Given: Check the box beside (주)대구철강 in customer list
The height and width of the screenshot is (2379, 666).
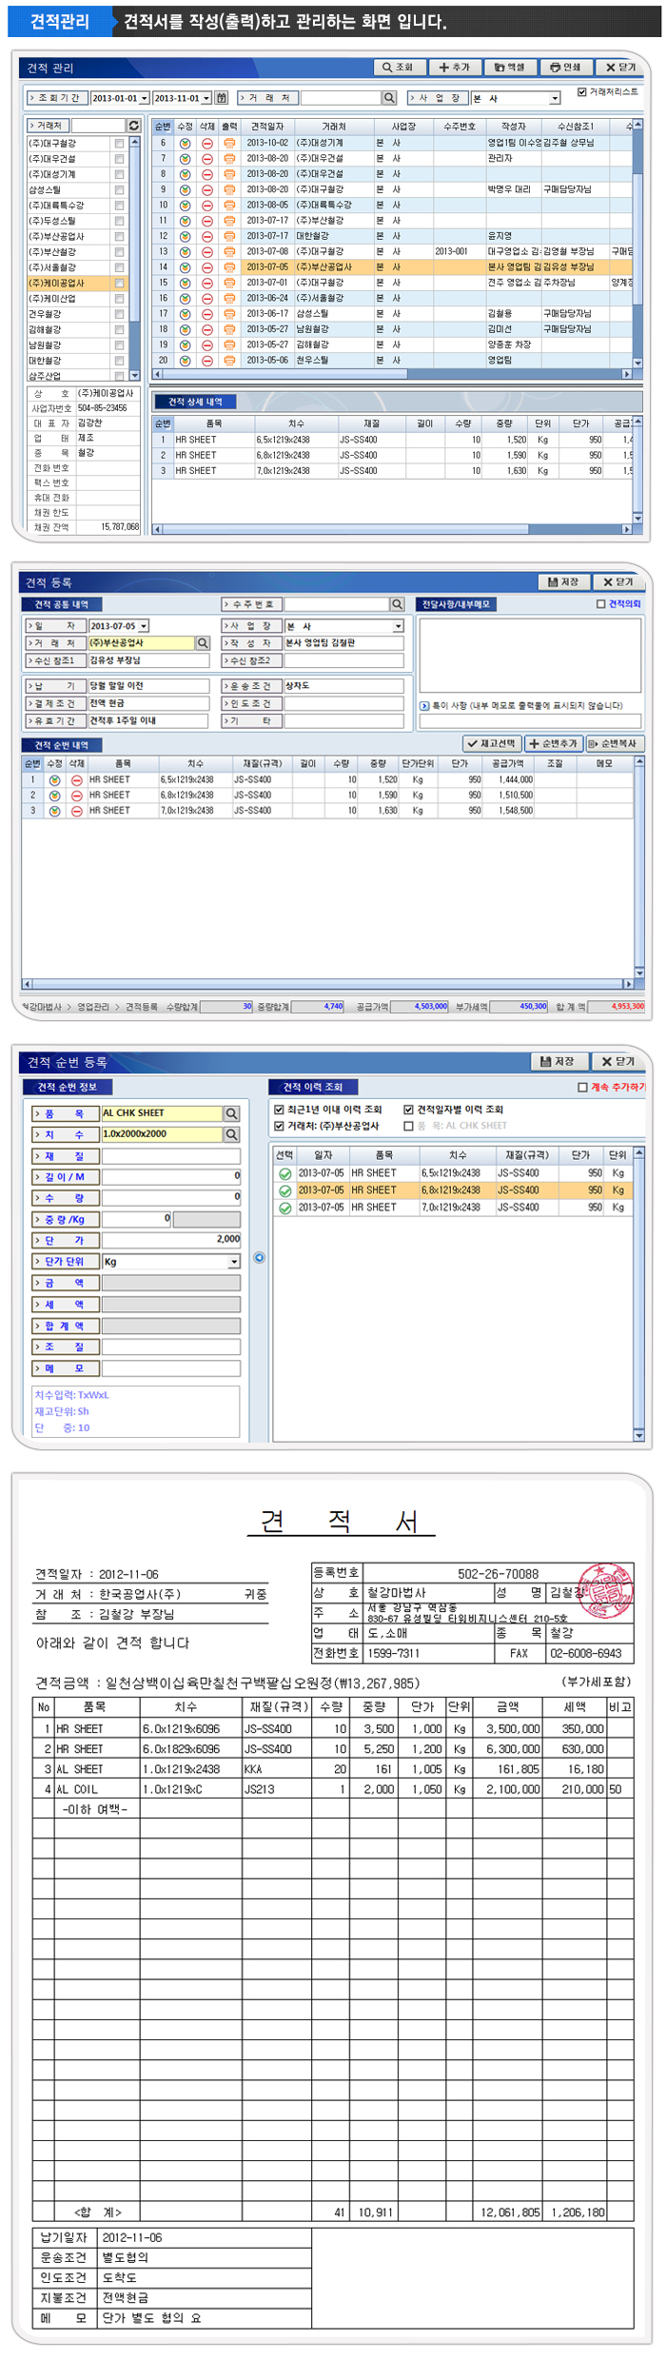Looking at the screenshot, I should (119, 144).
